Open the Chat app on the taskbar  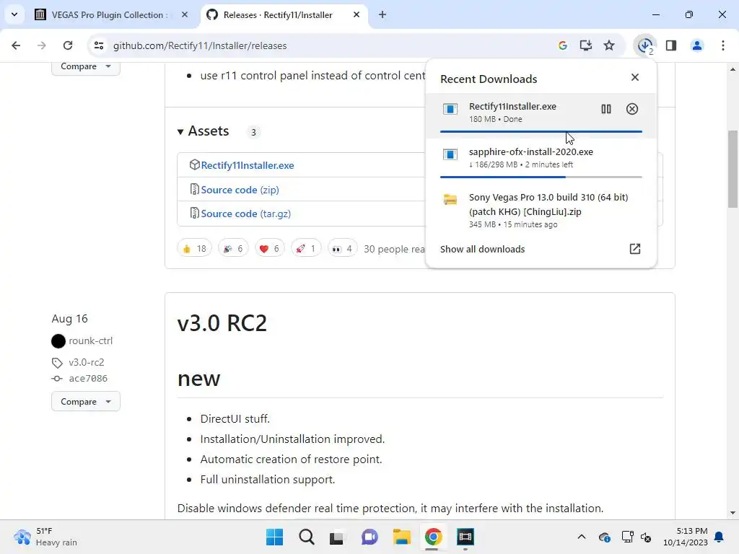369,537
